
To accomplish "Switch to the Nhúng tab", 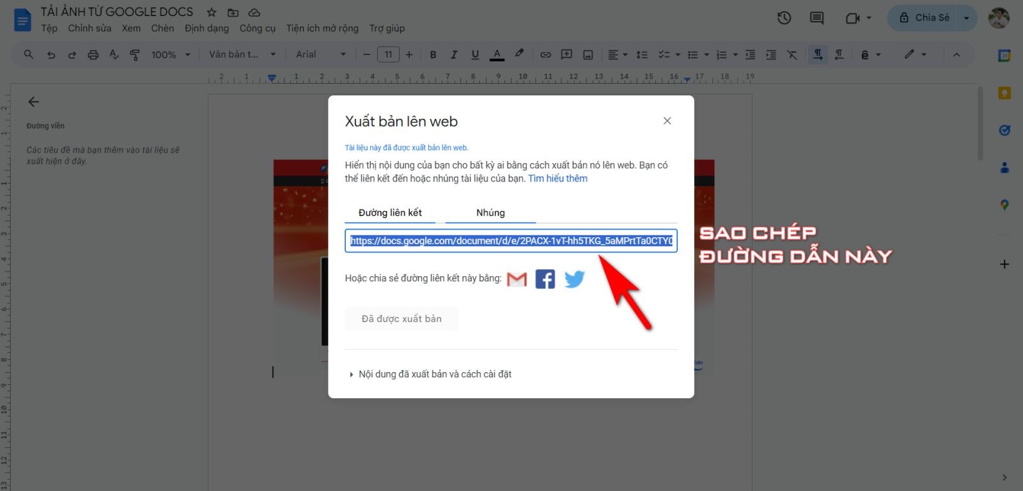I will pos(490,213).
